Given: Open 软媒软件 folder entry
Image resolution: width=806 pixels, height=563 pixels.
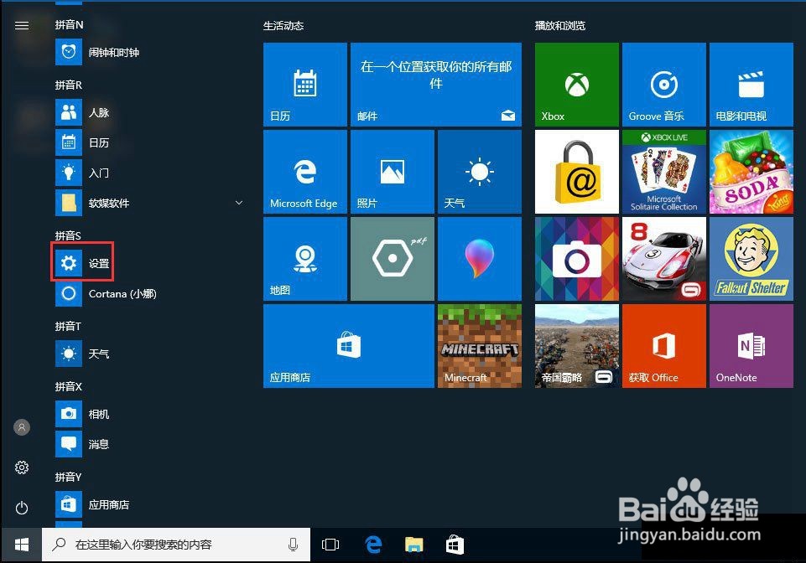Looking at the screenshot, I should tap(149, 203).
